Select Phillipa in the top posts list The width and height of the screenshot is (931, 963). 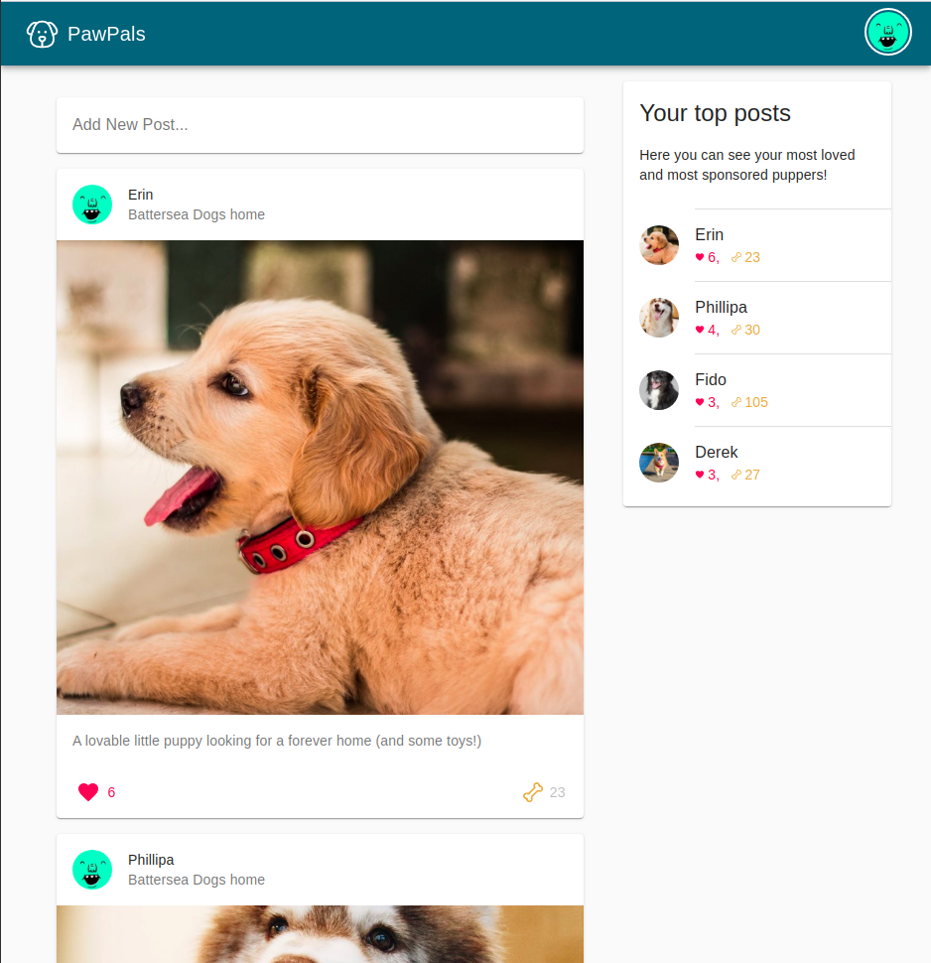click(721, 307)
